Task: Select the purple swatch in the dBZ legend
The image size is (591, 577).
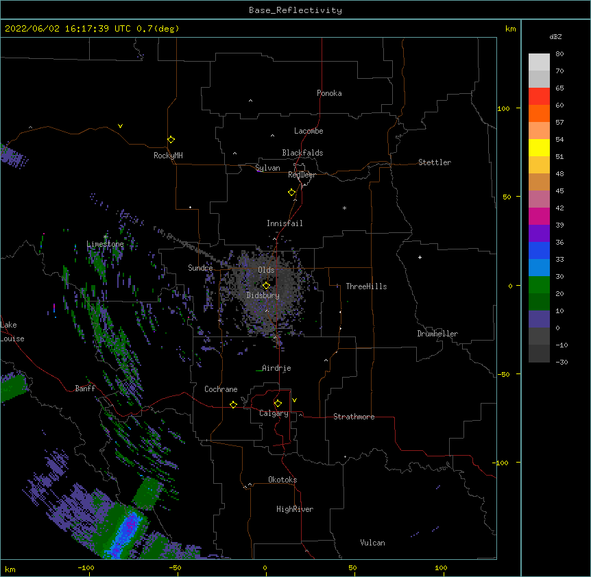Action: (539, 234)
